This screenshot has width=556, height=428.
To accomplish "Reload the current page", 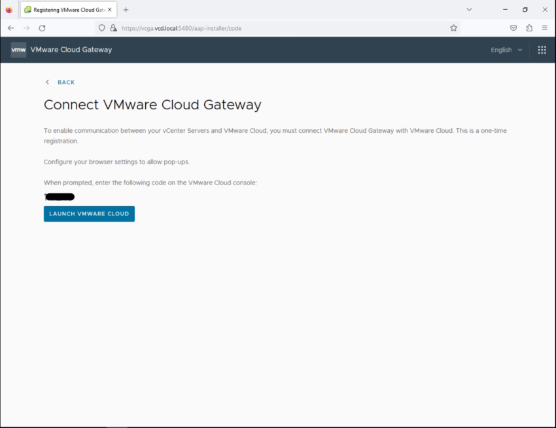I will (41, 27).
